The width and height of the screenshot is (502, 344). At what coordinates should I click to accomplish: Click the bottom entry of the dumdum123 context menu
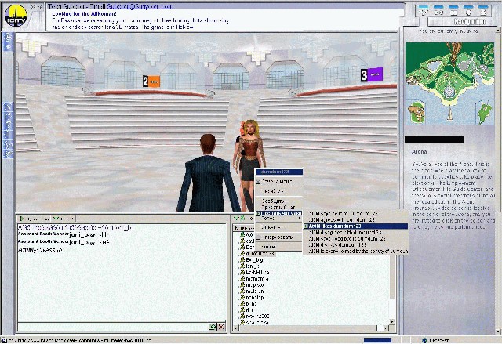279,247
